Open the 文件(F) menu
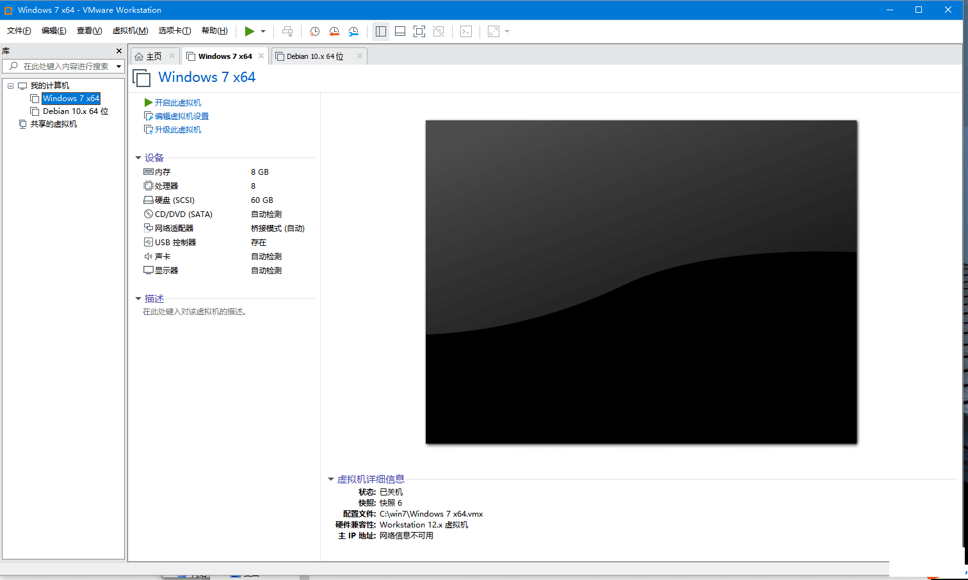Image resolution: width=968 pixels, height=580 pixels. pyautogui.click(x=19, y=31)
